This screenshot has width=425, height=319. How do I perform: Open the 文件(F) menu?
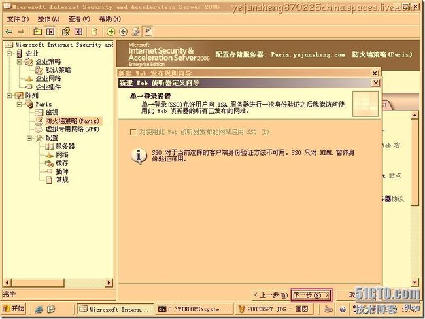click(x=18, y=19)
